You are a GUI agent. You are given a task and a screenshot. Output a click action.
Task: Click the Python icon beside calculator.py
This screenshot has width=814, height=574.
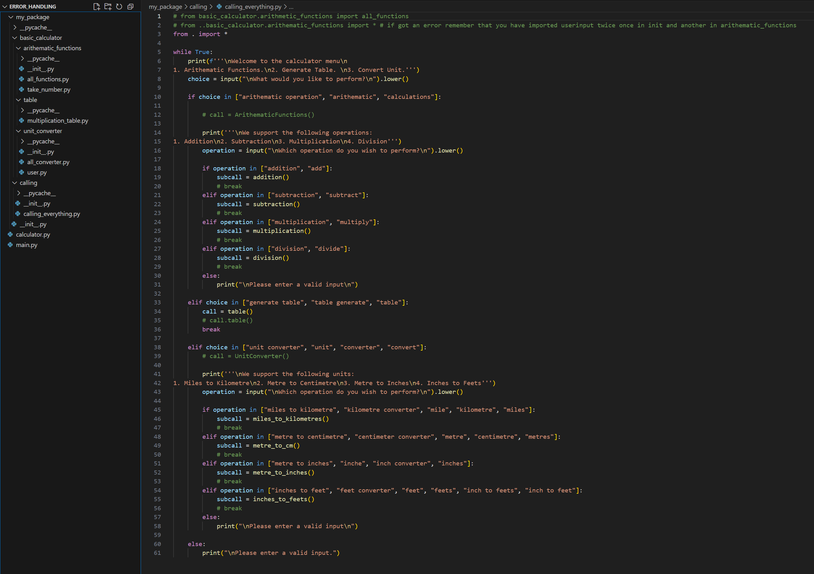click(x=10, y=234)
